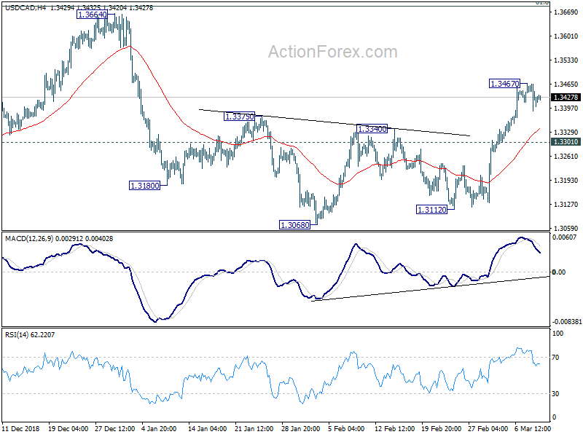
Task: Click the MACD -0.008381 scale value
Action: click(x=567, y=321)
